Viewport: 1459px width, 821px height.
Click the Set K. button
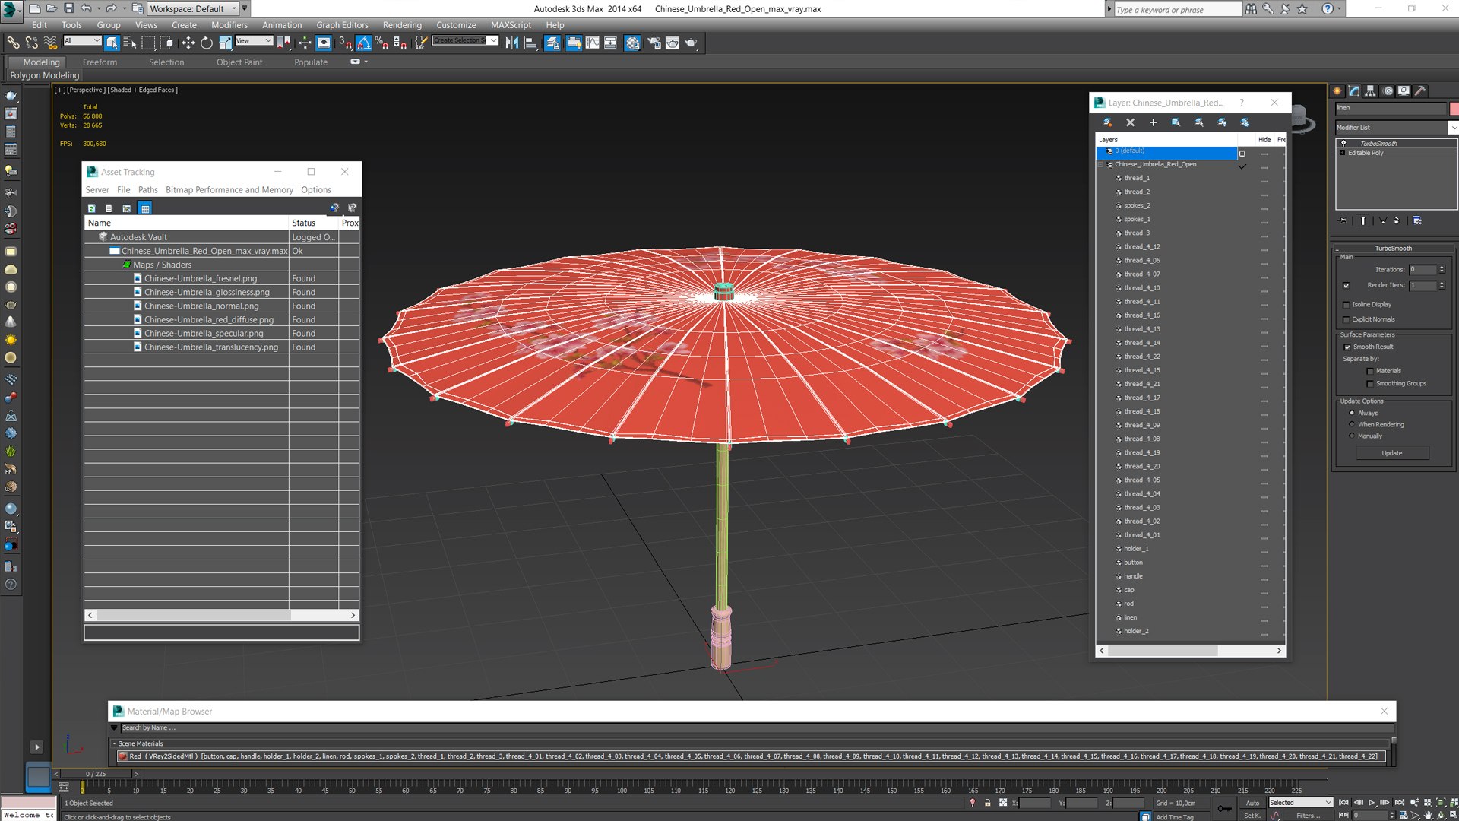coord(1252,816)
